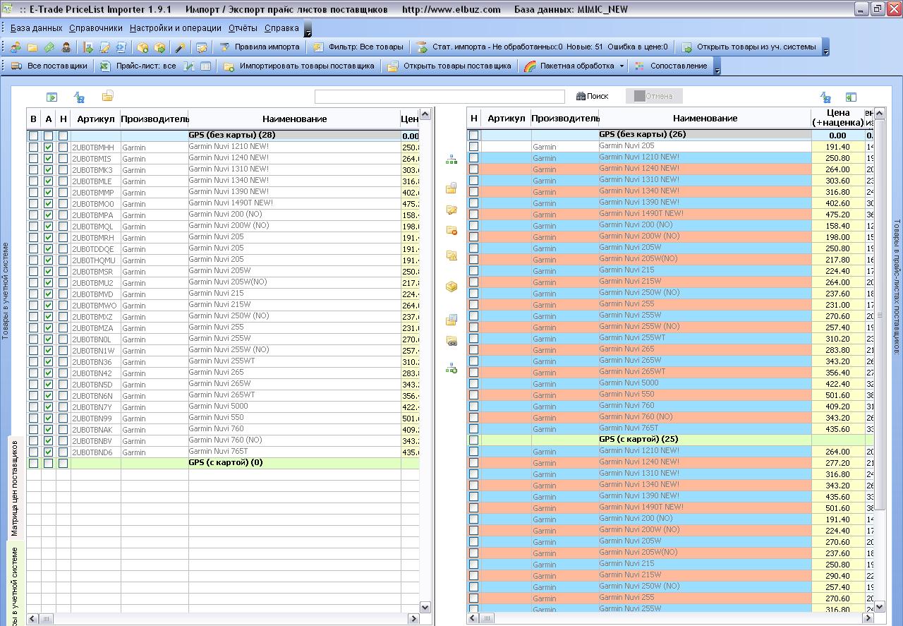The width and height of the screenshot is (903, 626).
Task: Click the green-arrow panel icon above the left table
Action: tap(51, 97)
